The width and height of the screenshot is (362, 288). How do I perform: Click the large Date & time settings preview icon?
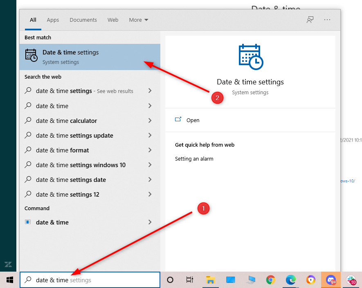pos(251,57)
